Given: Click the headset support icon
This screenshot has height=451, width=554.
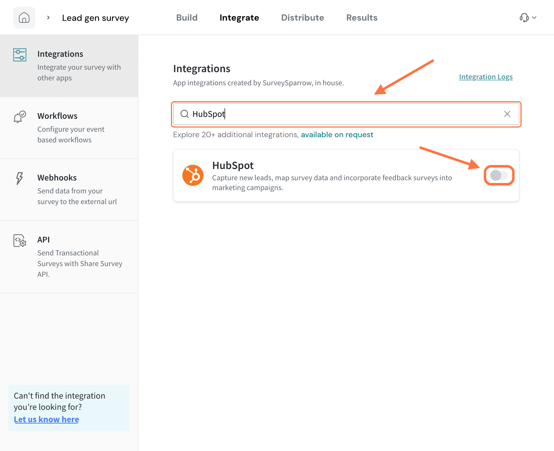Looking at the screenshot, I should pyautogui.click(x=524, y=18).
